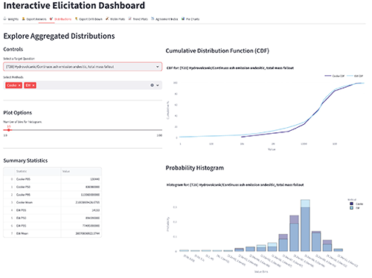372x278 pixels.
Task: Click the rightmost histogram bar
Action: (x=339, y=250)
